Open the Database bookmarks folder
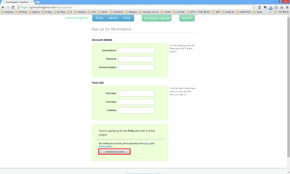The image size is (290, 174). point(8,12)
